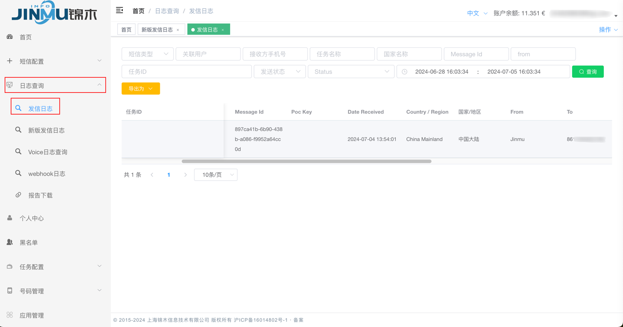623x327 pixels.
Task: Focus the Message Id filter field
Action: tap(476, 54)
